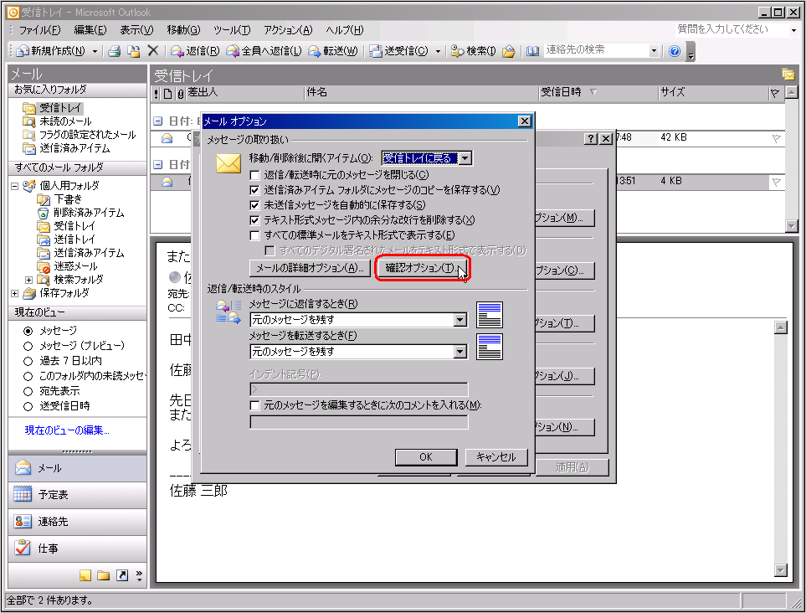Screen dimensions: 806x613
Task: Click the print icon in the toolbar
Action: pos(114,51)
